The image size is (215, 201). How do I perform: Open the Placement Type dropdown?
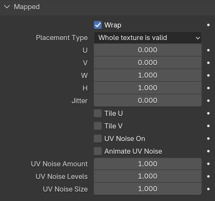coord(148,38)
